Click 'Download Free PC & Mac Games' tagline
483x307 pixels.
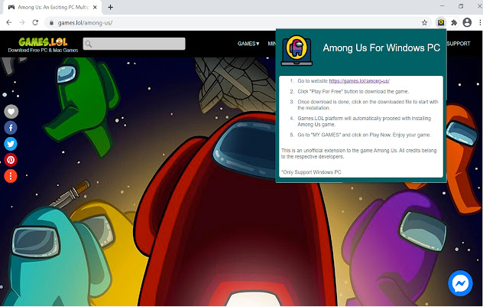tap(43, 51)
